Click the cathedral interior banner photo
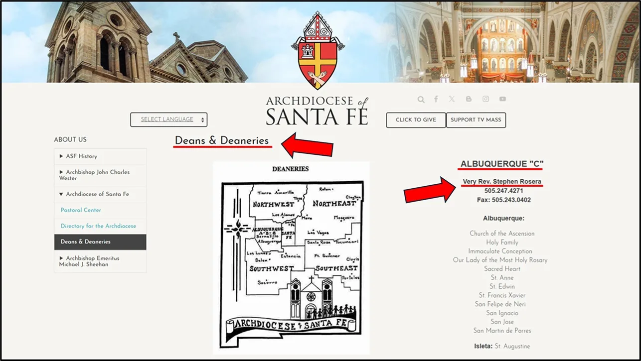The width and height of the screenshot is (641, 361). (517, 42)
